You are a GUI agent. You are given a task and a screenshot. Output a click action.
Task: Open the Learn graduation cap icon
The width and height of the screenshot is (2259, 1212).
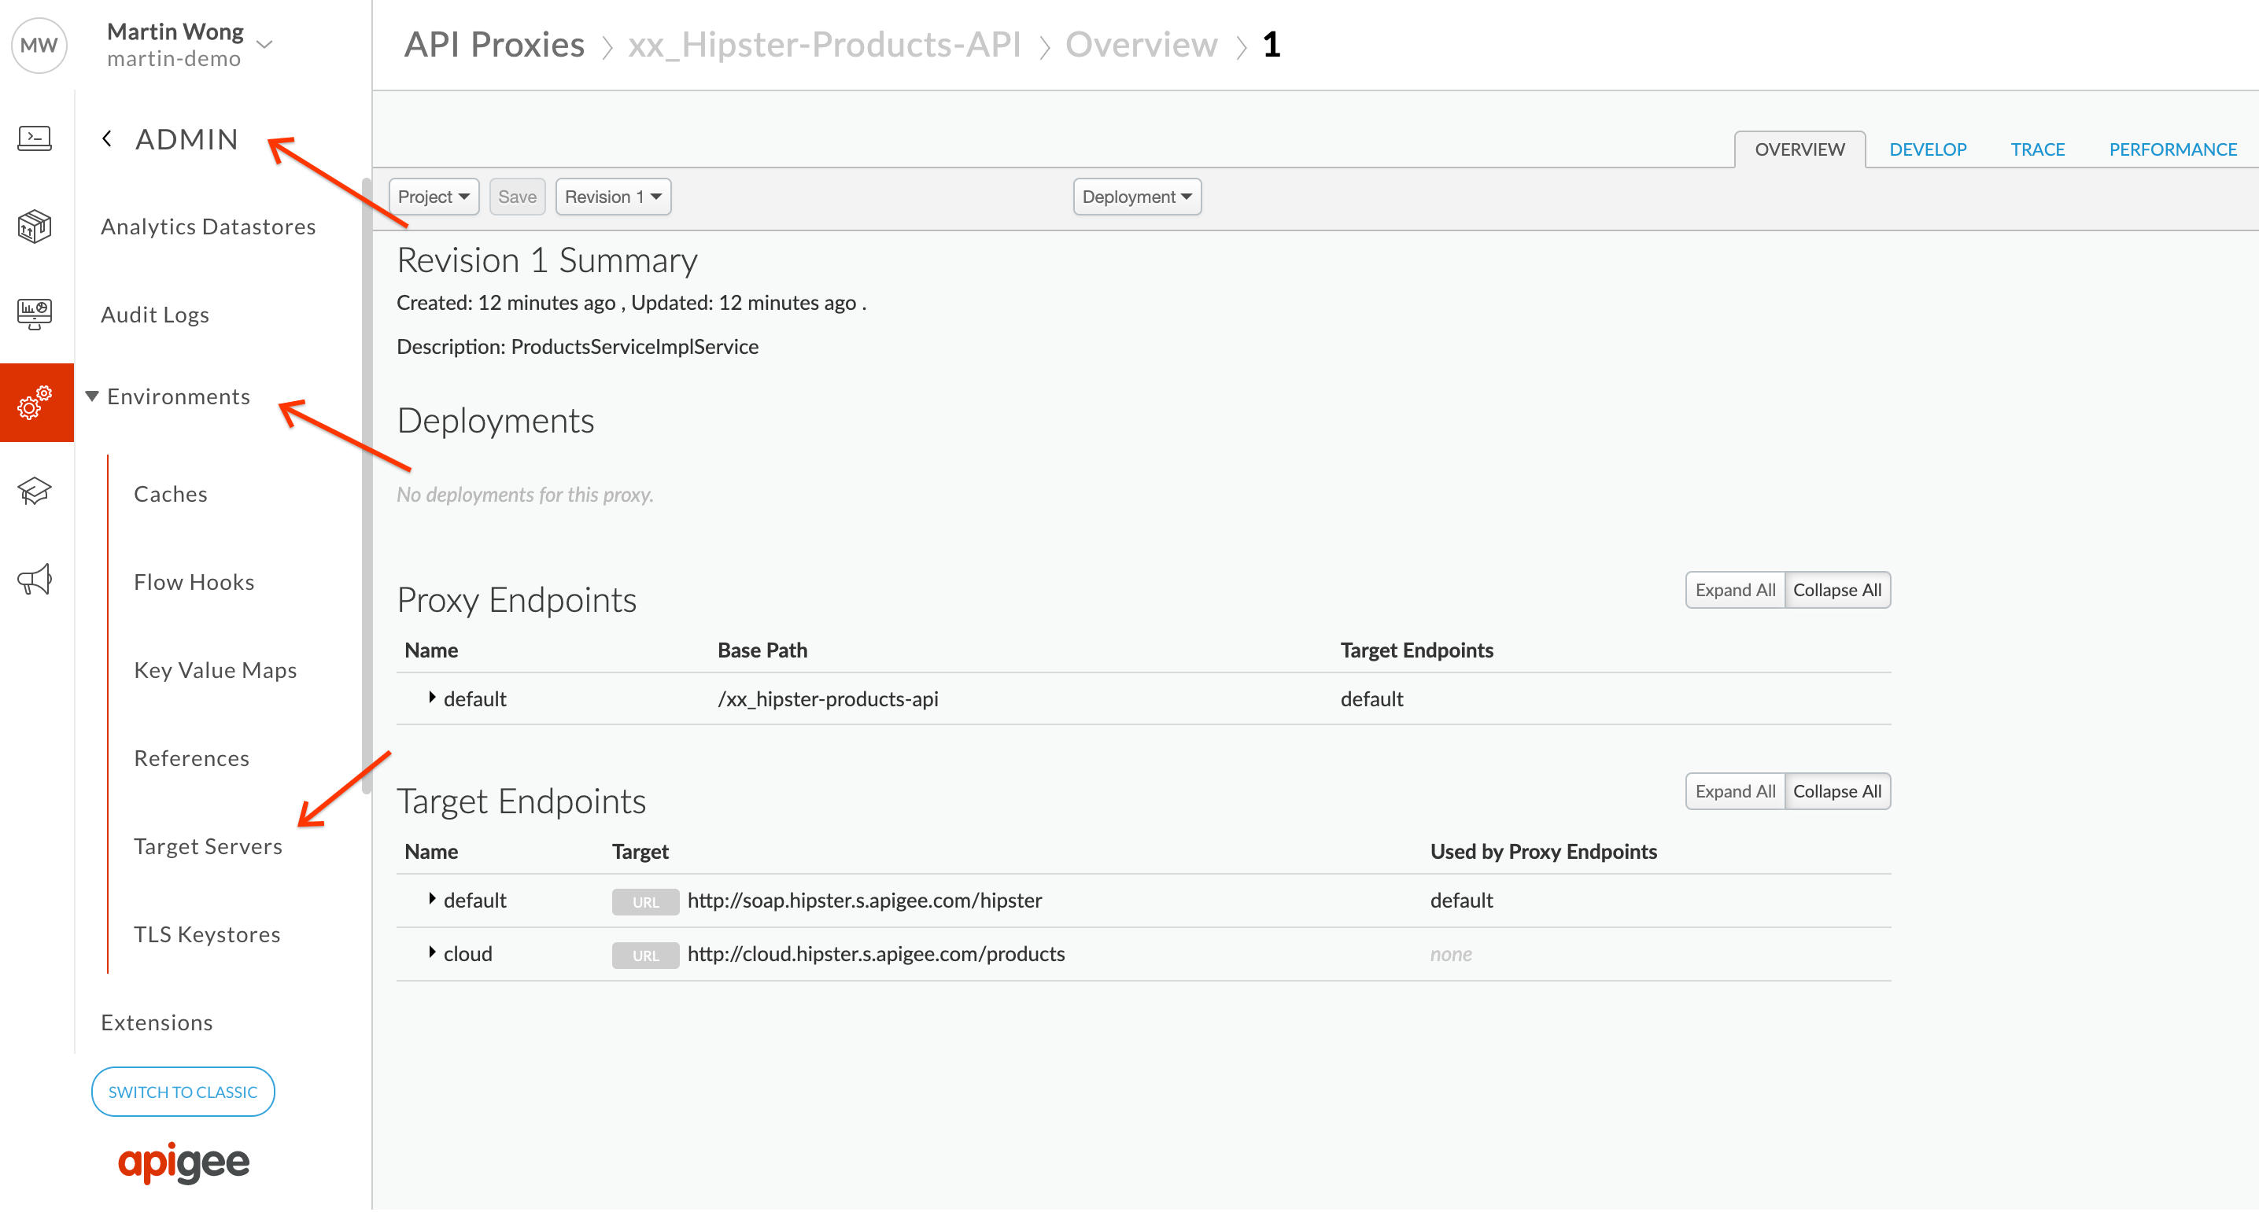[35, 491]
